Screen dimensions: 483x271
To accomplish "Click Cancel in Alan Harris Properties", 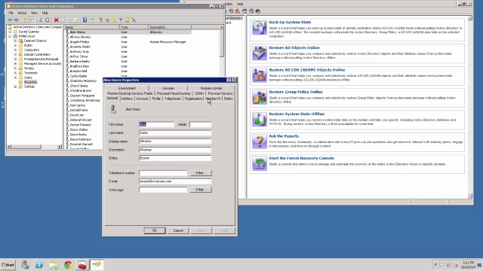I will (178, 230).
